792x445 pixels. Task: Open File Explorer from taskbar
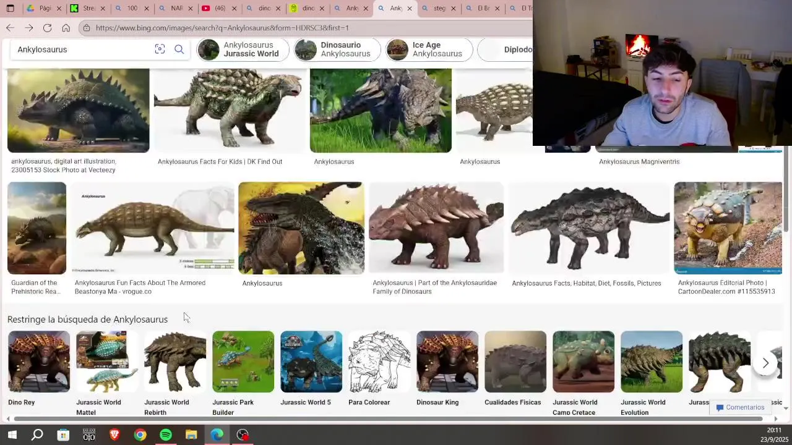[x=191, y=435]
